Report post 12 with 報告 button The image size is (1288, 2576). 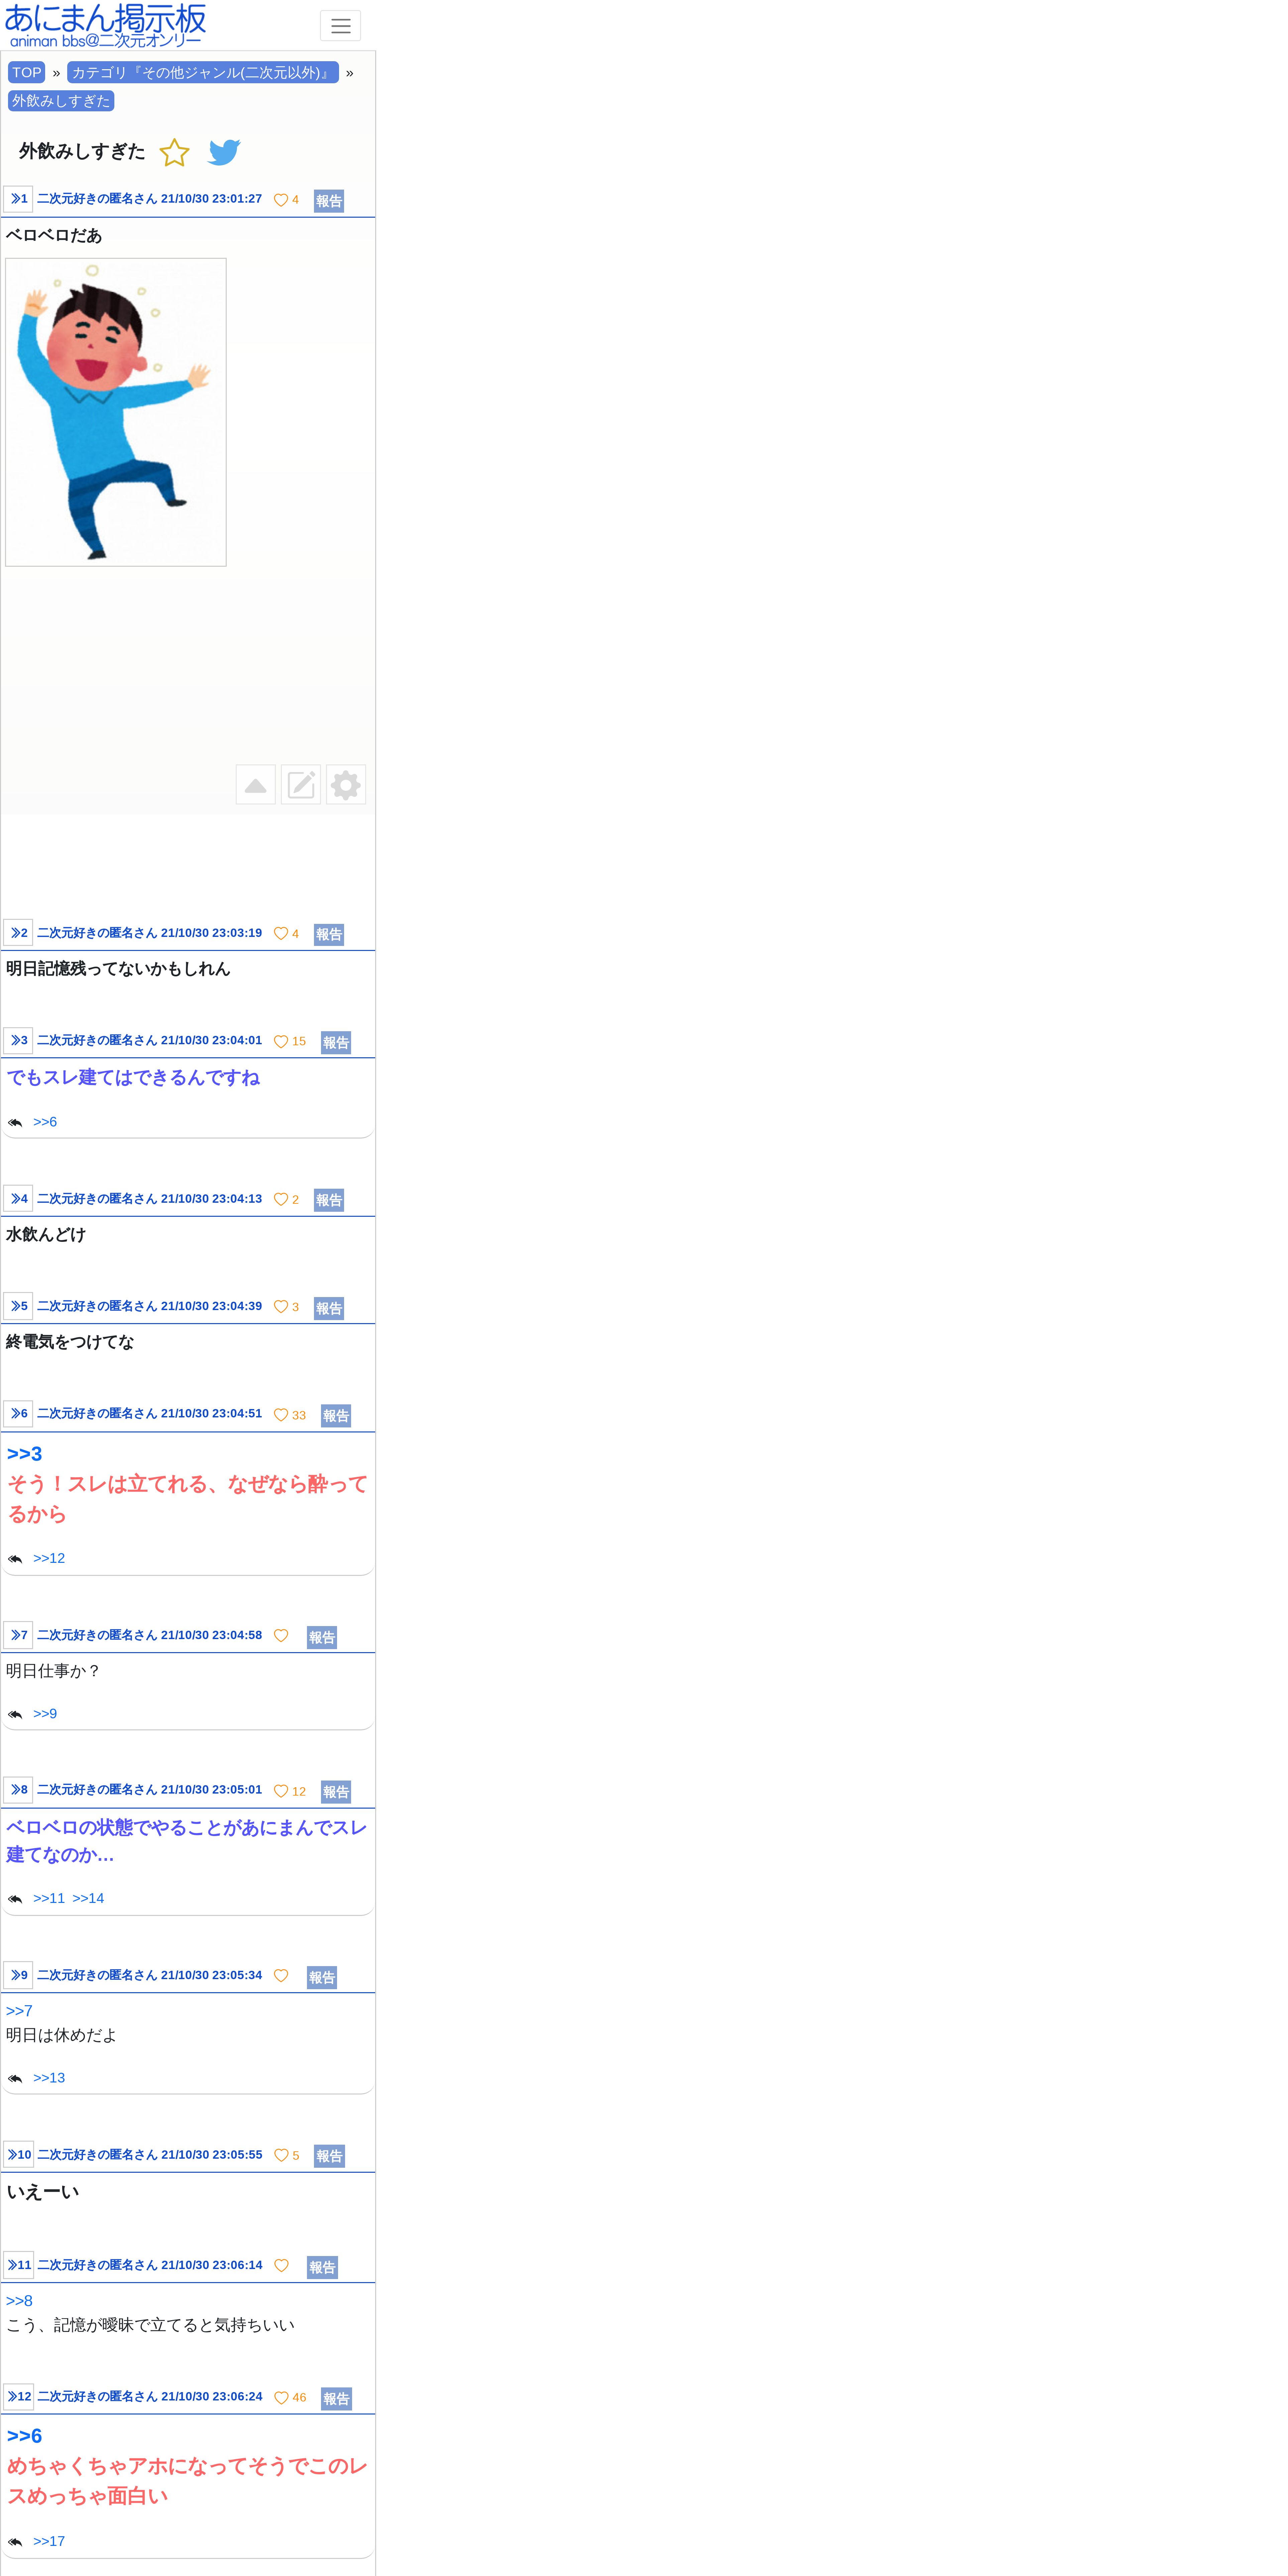[336, 2399]
